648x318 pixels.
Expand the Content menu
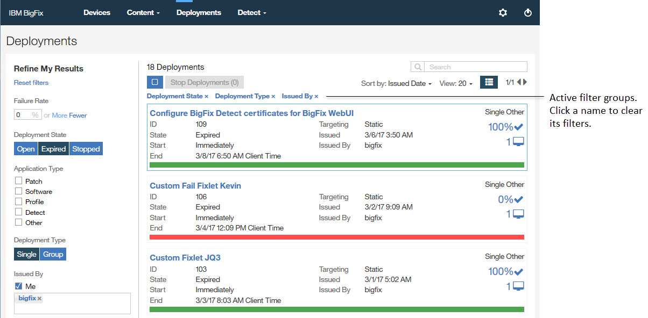(x=143, y=12)
